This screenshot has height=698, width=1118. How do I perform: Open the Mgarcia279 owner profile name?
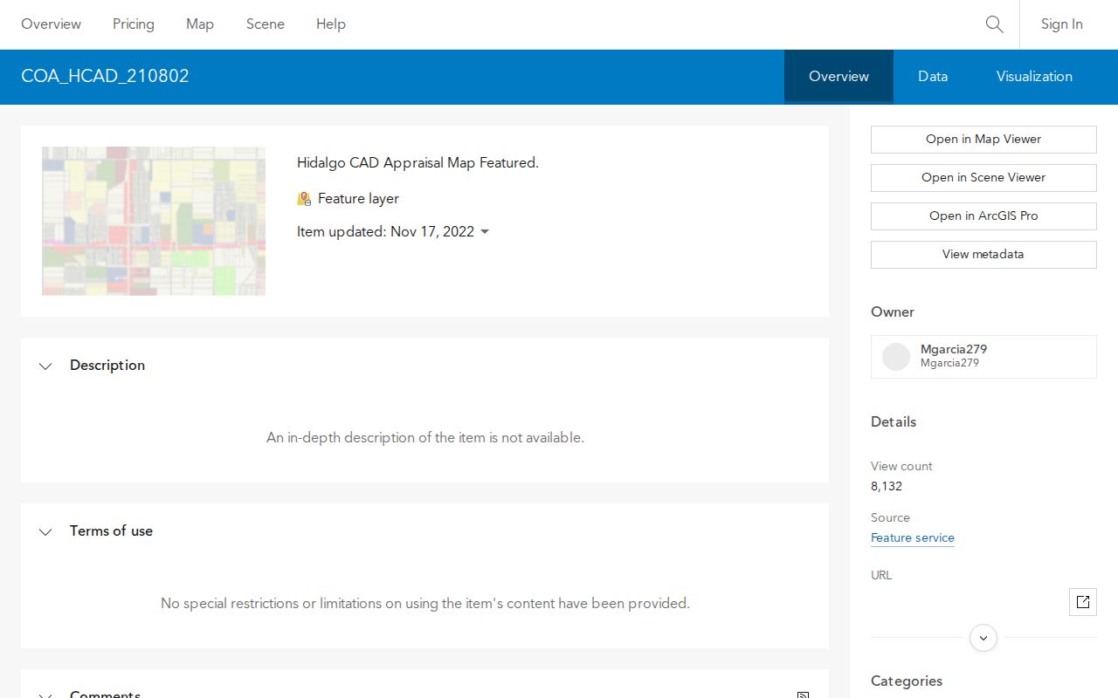(x=954, y=350)
